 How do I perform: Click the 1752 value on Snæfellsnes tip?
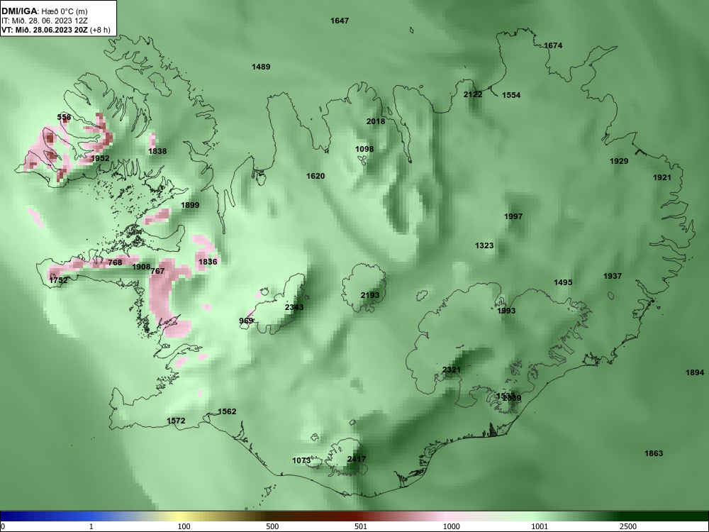[58, 280]
